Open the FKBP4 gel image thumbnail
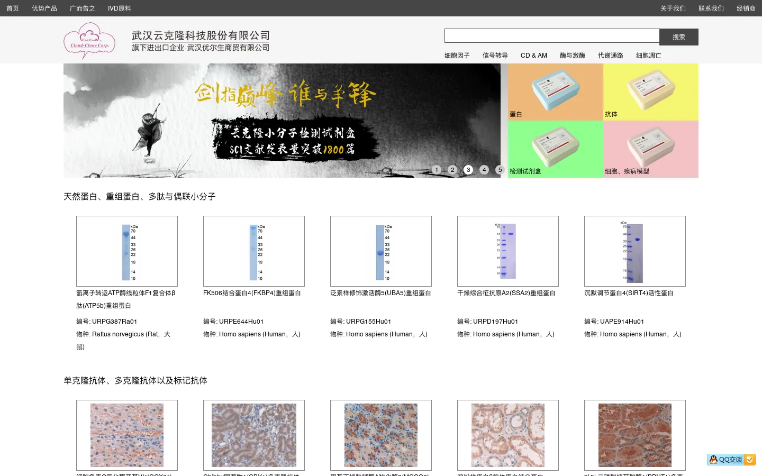Viewport: 762px width, 476px height. pos(254,251)
